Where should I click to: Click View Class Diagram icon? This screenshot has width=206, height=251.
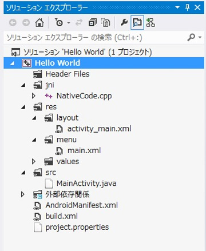(150, 23)
